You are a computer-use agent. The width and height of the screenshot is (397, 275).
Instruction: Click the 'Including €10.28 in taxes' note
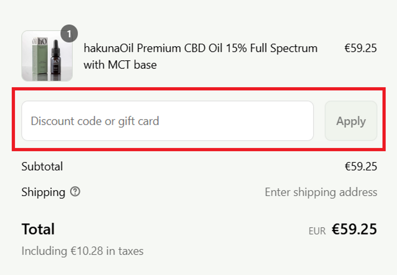pos(82,251)
